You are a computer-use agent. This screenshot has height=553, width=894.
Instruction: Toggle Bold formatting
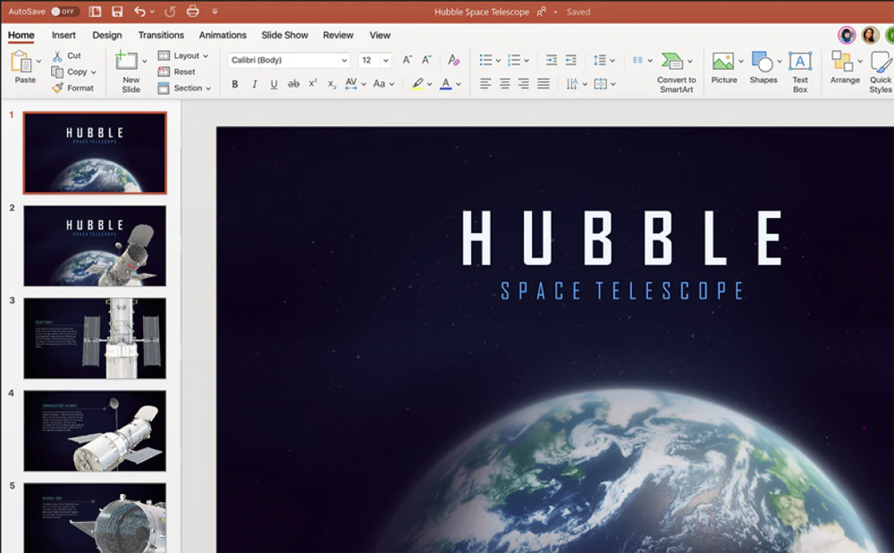(x=235, y=84)
